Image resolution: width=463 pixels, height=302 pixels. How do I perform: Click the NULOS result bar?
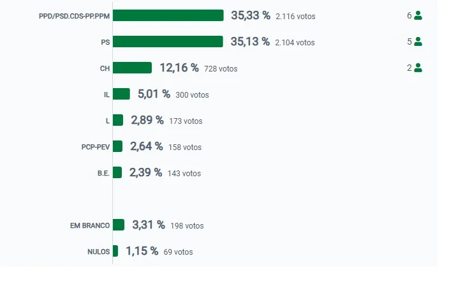(x=115, y=251)
